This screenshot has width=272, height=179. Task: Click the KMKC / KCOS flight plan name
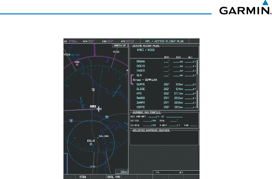pos(146,50)
